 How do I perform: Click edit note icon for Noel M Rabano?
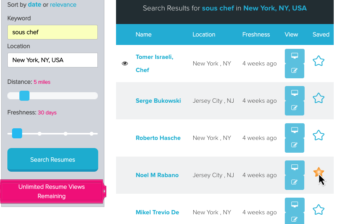coord(295,183)
